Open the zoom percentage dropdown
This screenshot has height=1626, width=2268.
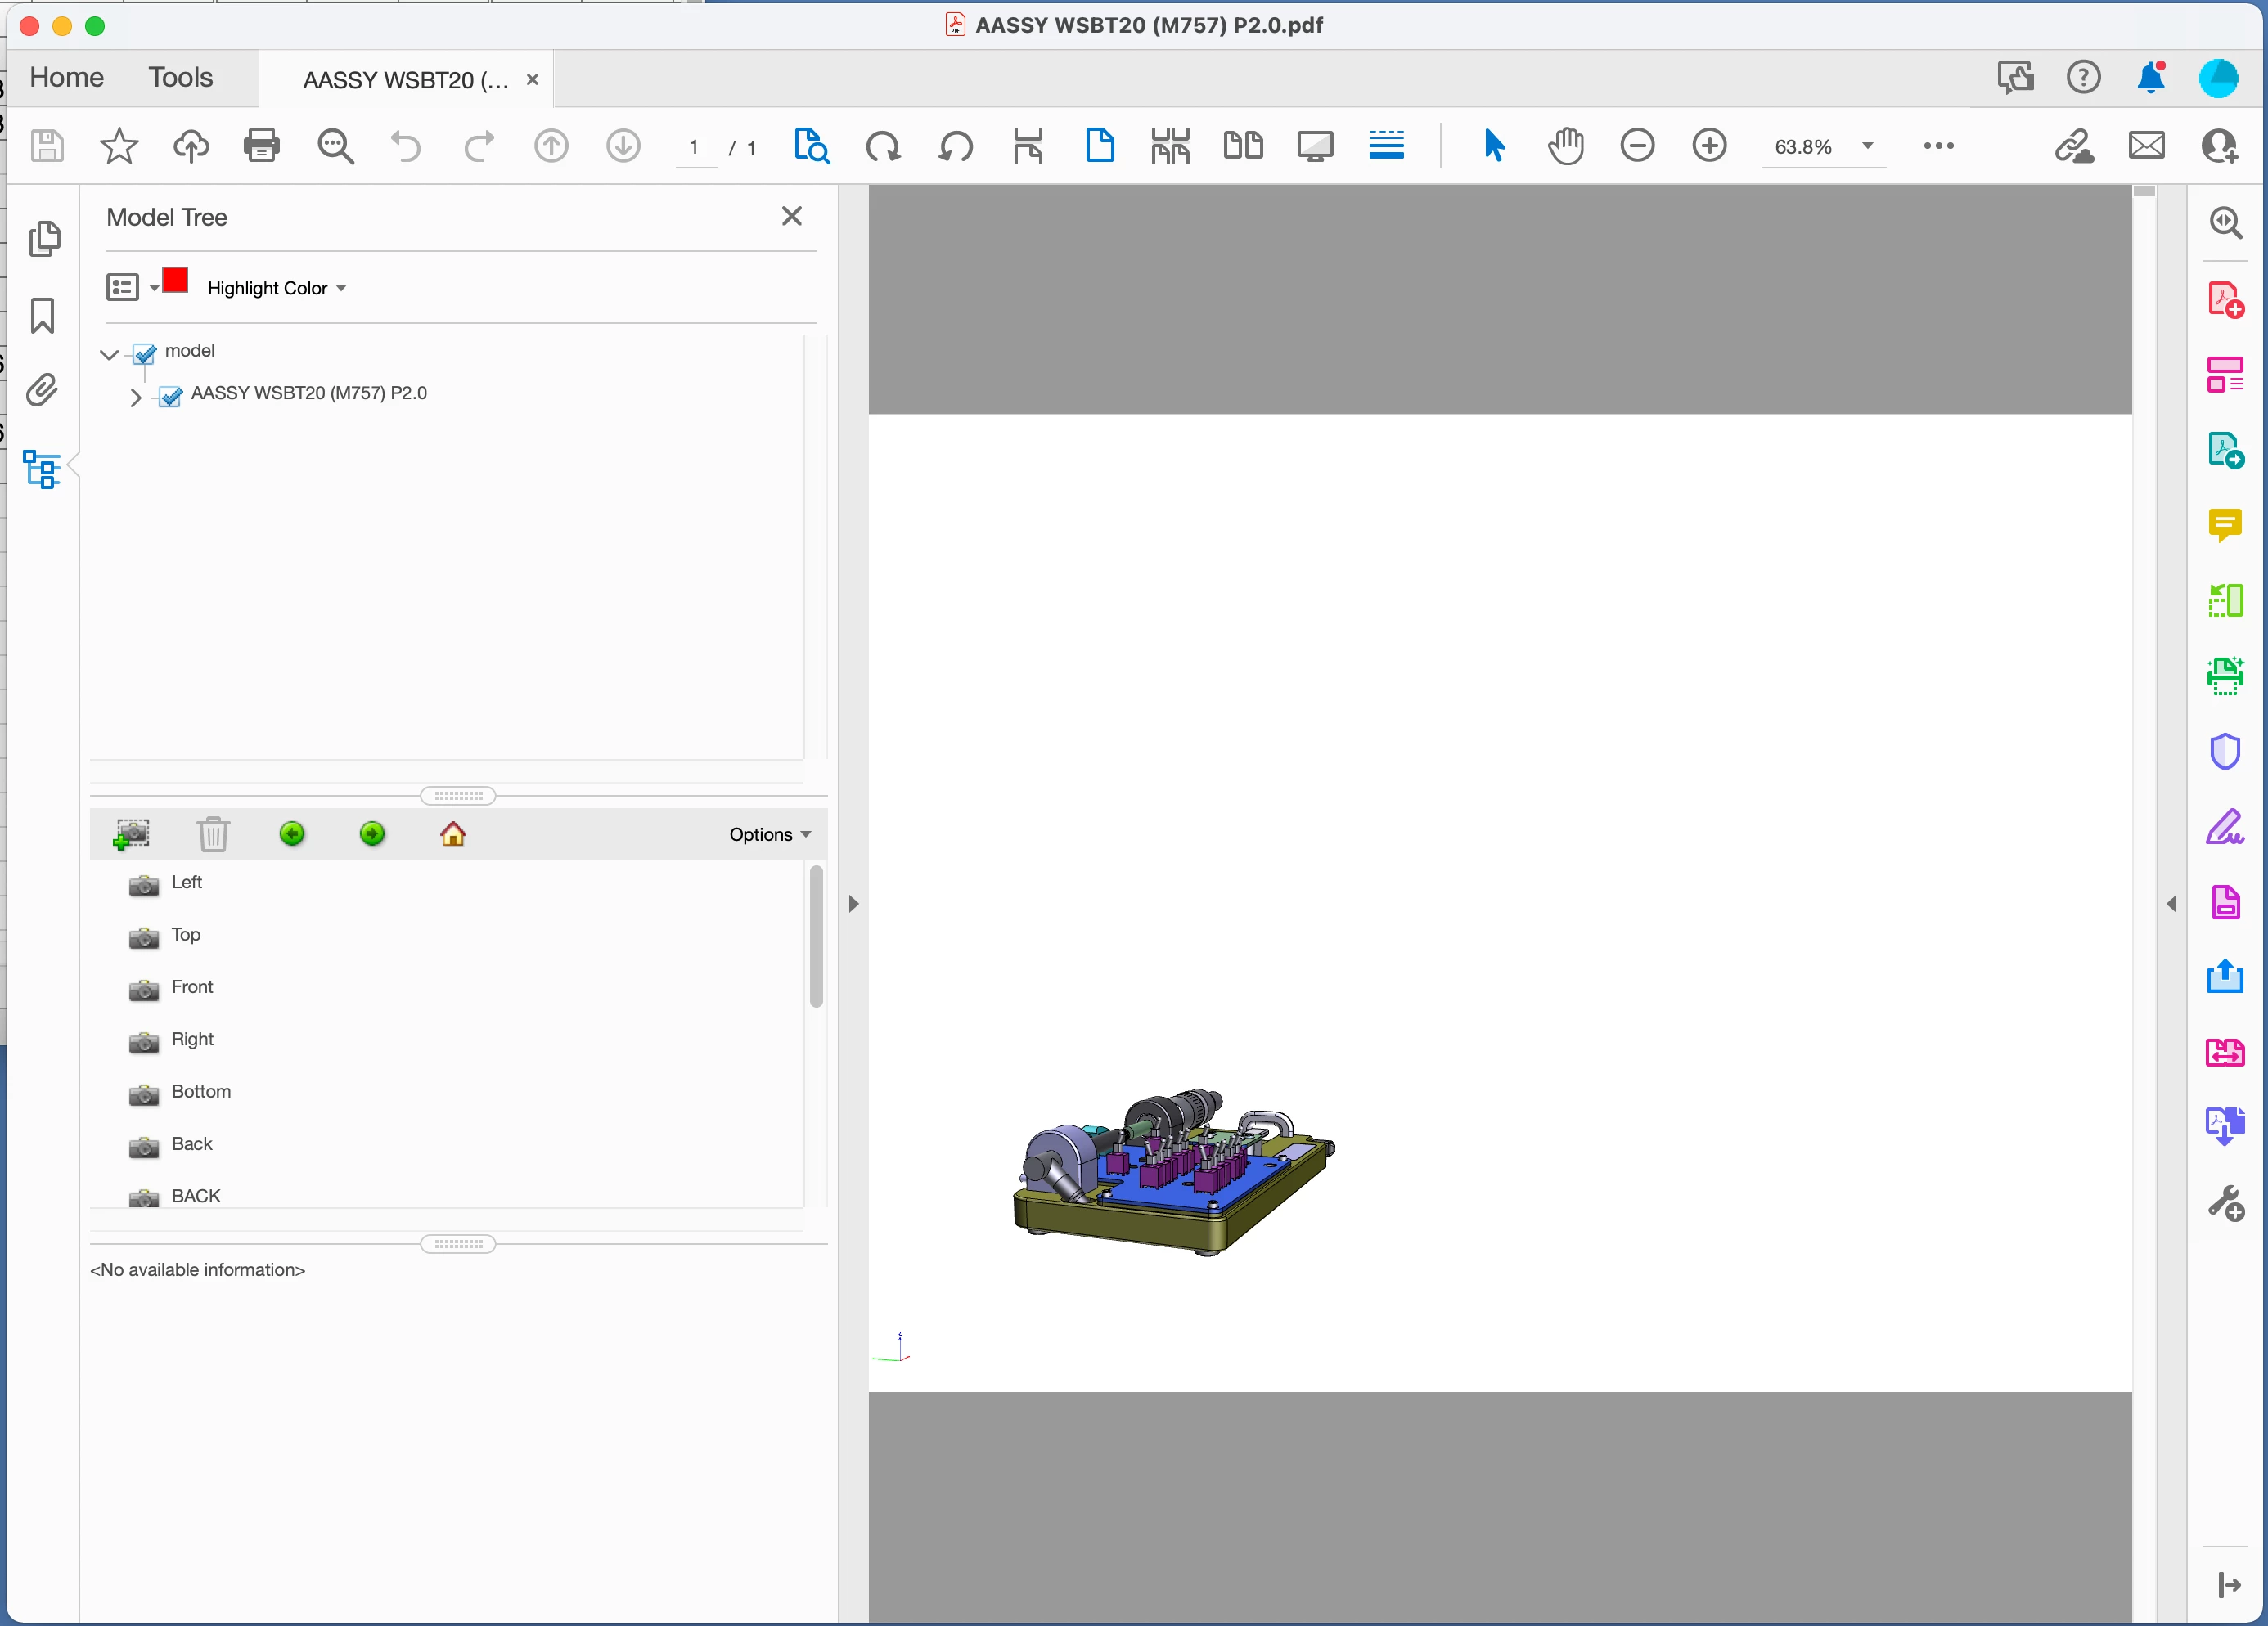(1867, 146)
